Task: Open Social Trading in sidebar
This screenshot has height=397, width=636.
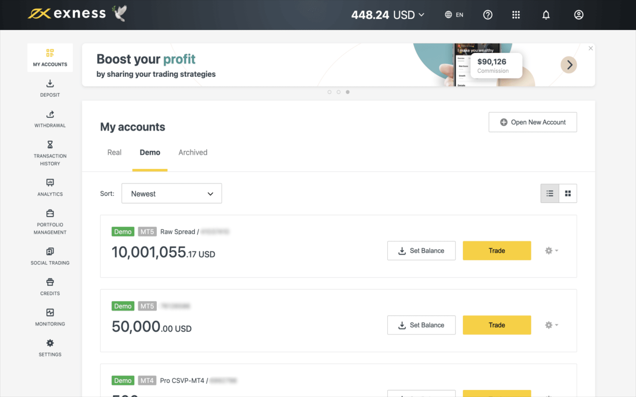Action: pyautogui.click(x=50, y=256)
